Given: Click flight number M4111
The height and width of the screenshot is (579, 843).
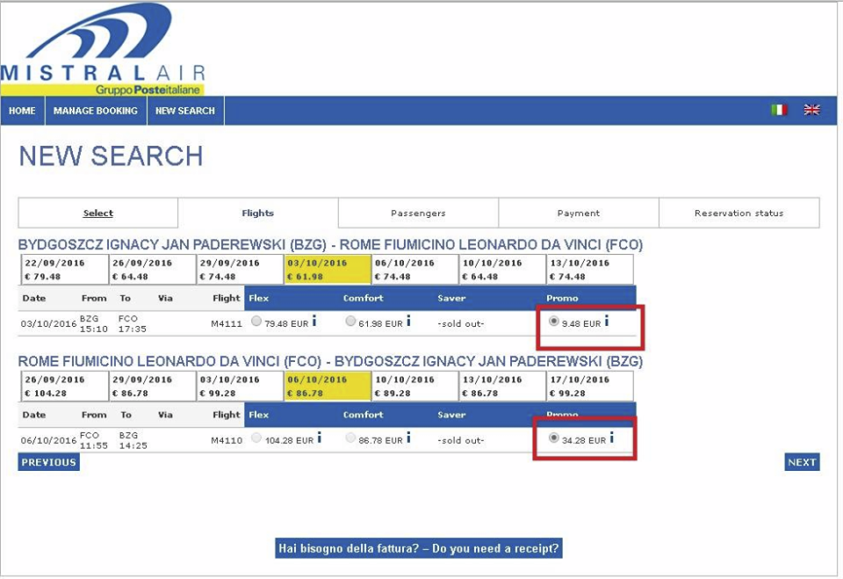Looking at the screenshot, I should 227,324.
